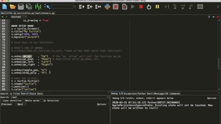Go forward in editor history
The width and height of the screenshot is (221, 124).
[x=7, y=17]
